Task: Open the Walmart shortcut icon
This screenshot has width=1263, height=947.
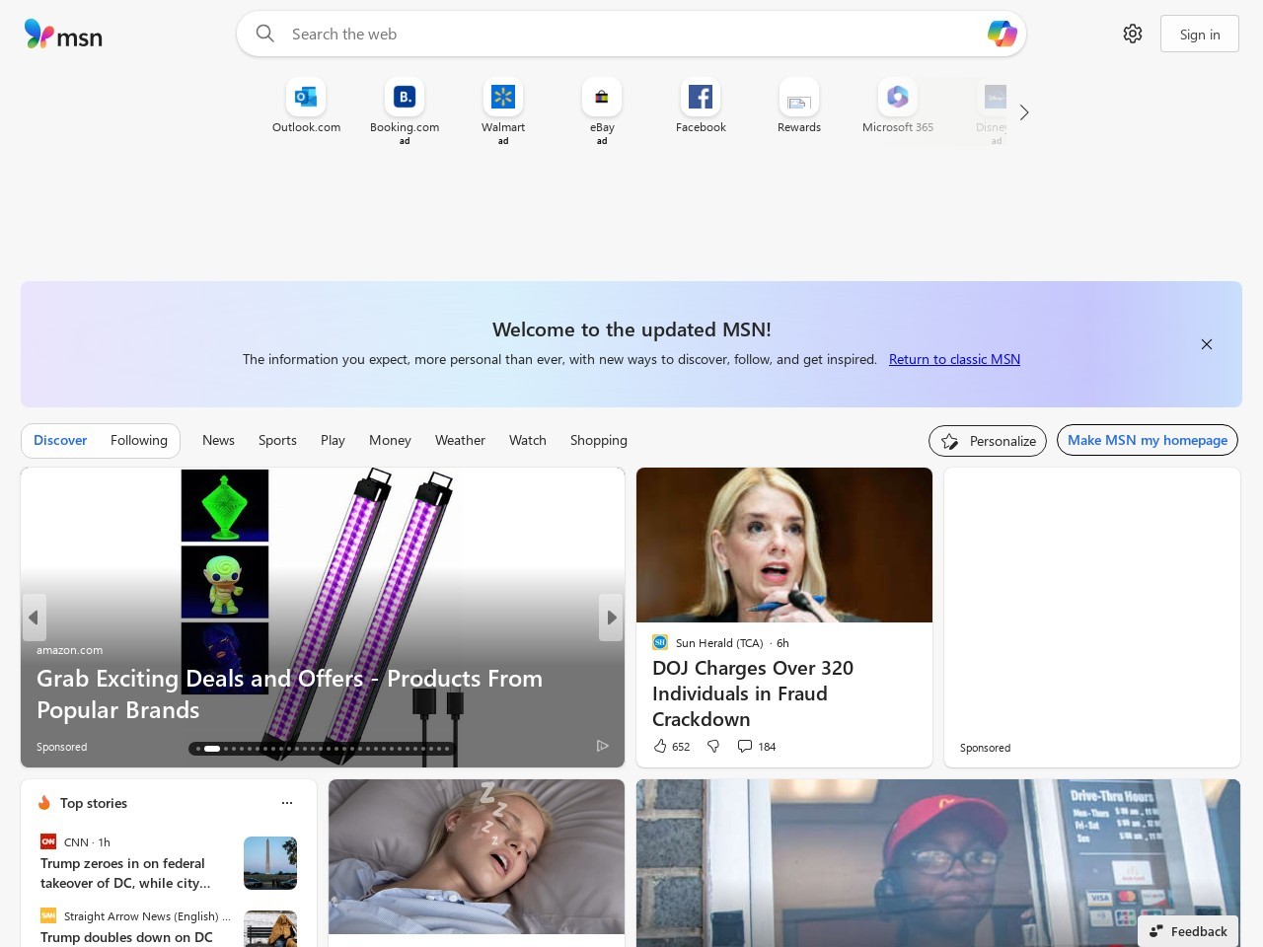Action: 503,97
